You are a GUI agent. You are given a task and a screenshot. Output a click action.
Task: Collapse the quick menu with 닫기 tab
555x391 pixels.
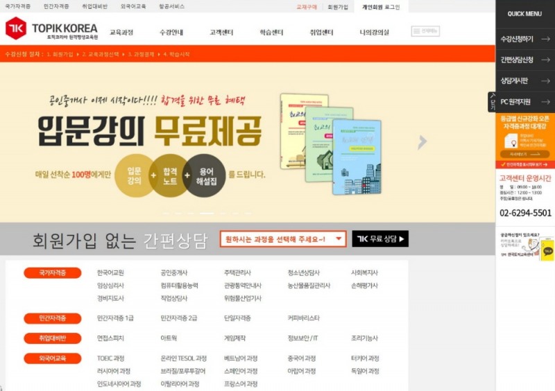[492, 102]
